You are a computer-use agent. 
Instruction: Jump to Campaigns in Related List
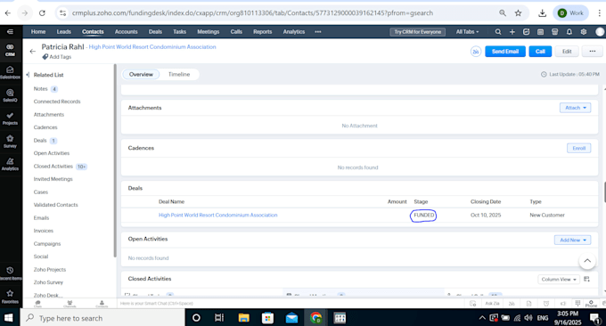pos(47,244)
